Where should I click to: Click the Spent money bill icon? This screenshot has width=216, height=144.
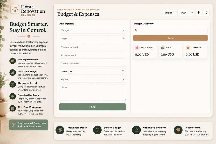point(163,48)
